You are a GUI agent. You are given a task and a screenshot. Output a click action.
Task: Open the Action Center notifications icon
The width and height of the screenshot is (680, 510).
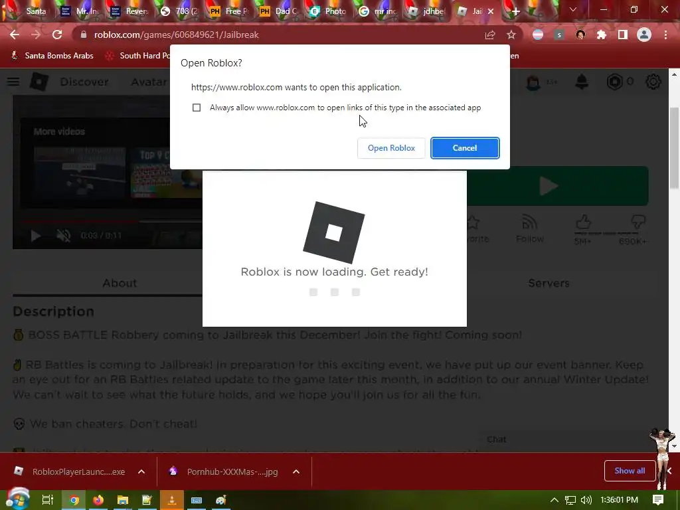tap(658, 500)
